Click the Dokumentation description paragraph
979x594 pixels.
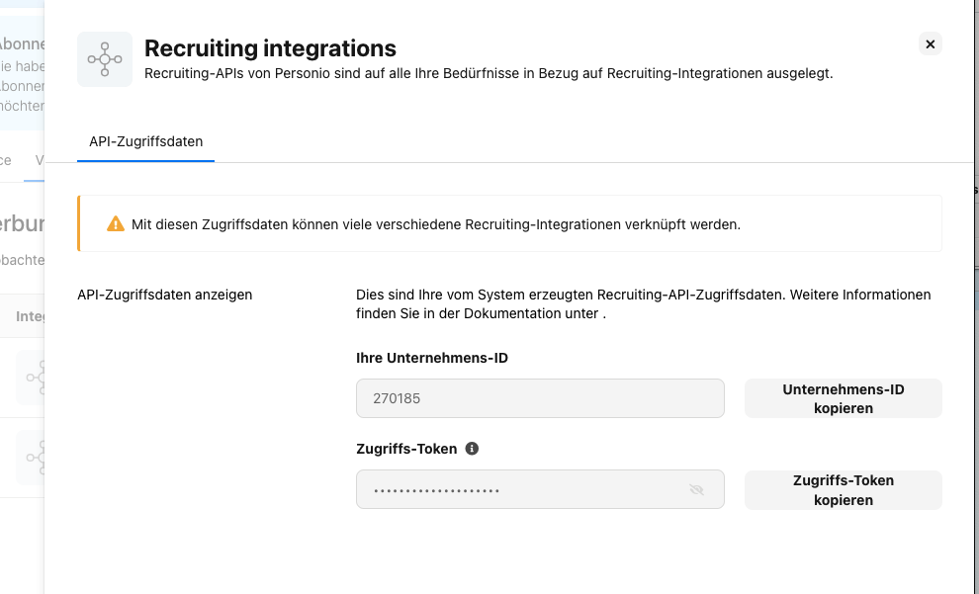tap(644, 303)
